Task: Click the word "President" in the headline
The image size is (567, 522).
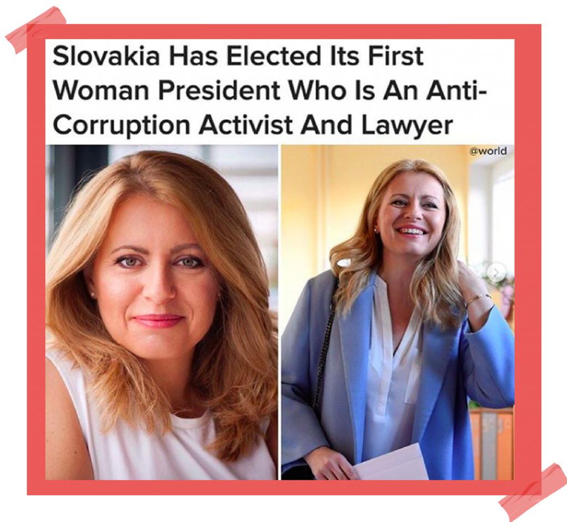Action: (219, 90)
